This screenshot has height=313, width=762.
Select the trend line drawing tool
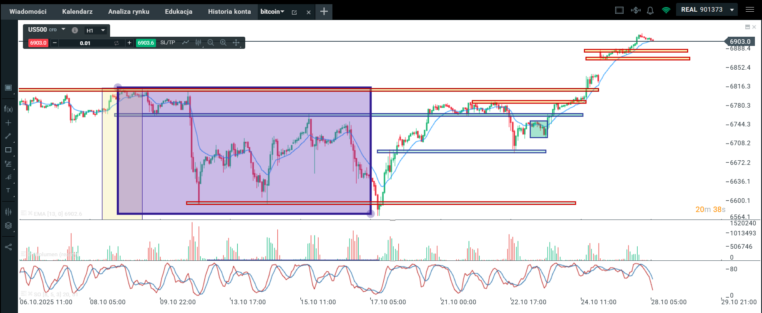[8, 136]
